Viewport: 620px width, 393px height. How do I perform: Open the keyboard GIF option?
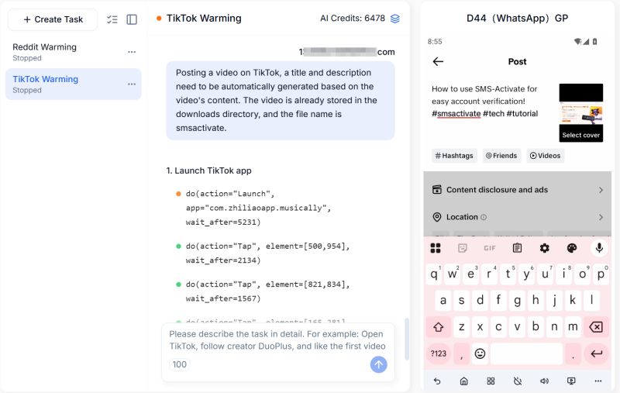pos(490,248)
